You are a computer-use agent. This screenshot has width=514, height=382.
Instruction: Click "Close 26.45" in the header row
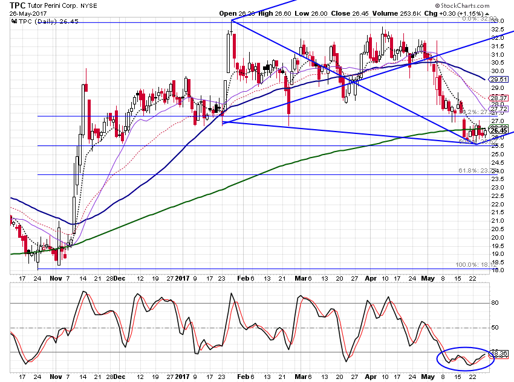pyautogui.click(x=350, y=14)
